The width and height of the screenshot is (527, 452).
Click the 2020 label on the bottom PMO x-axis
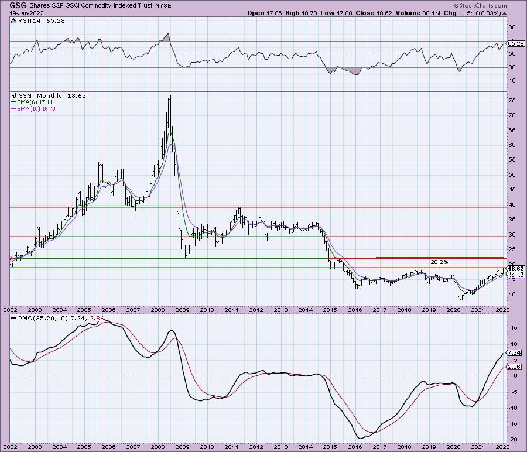tap(453, 447)
